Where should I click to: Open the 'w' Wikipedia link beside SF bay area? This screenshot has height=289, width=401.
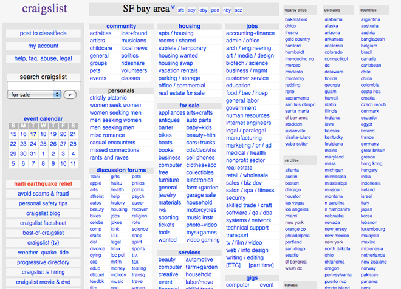[x=173, y=8]
